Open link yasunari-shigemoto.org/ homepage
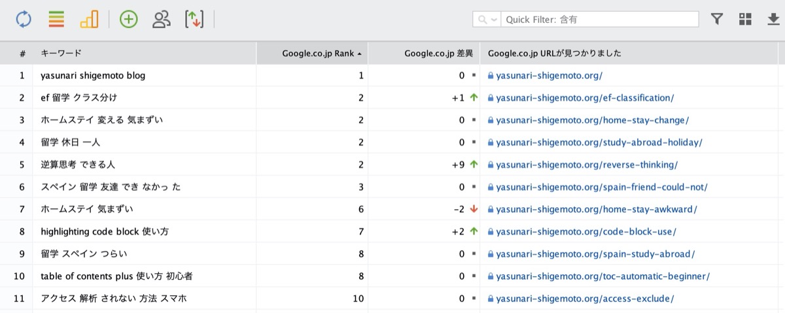 549,76
